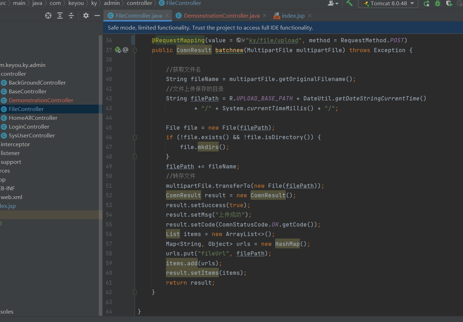Close the index.jsp tab
The image size is (463, 322).
point(310,16)
